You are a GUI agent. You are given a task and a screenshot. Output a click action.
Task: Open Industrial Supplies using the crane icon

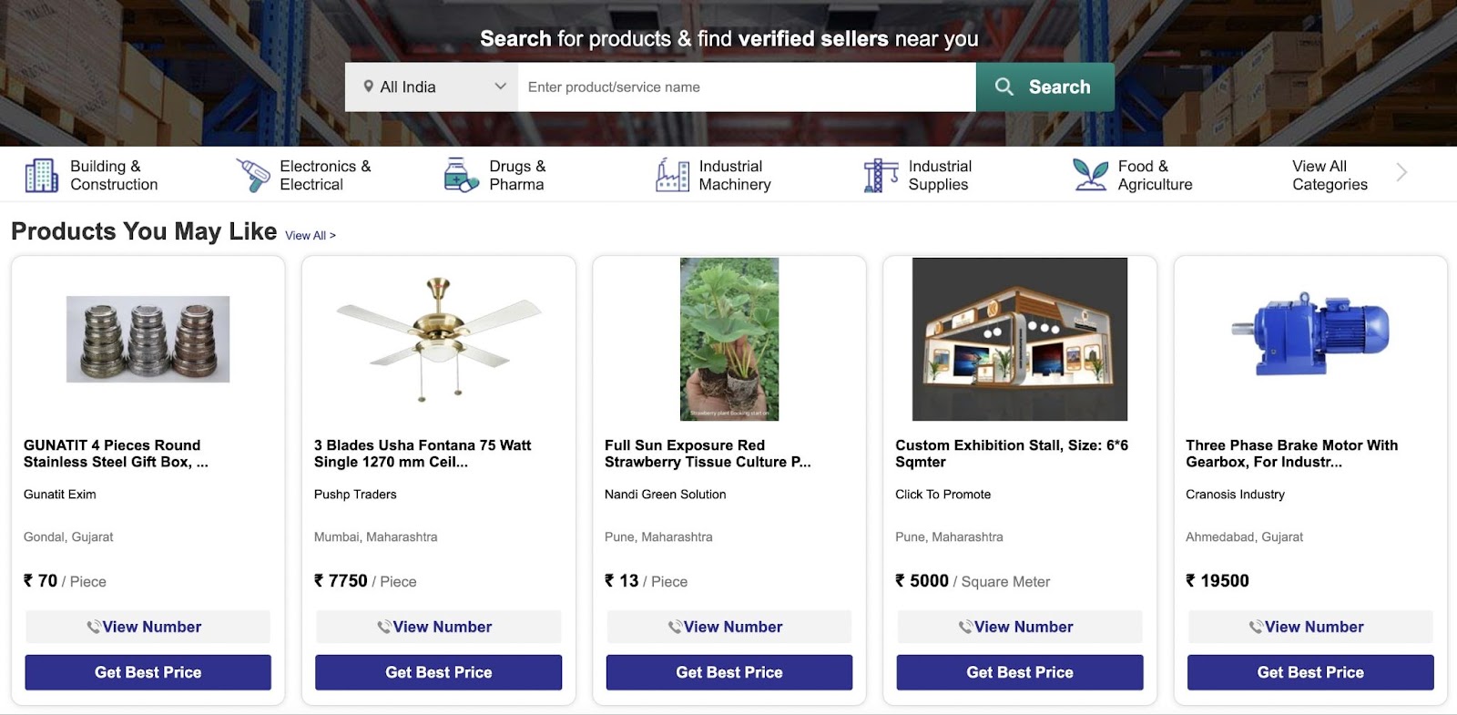coord(879,174)
